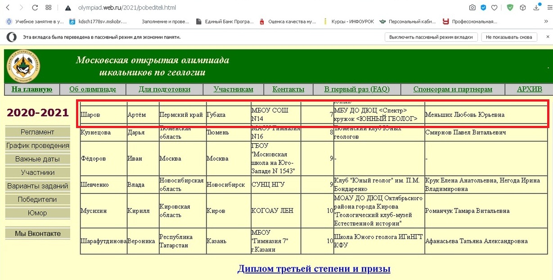Open the green shield extension icon
The width and height of the screenshot is (553, 280).
click(510, 8)
